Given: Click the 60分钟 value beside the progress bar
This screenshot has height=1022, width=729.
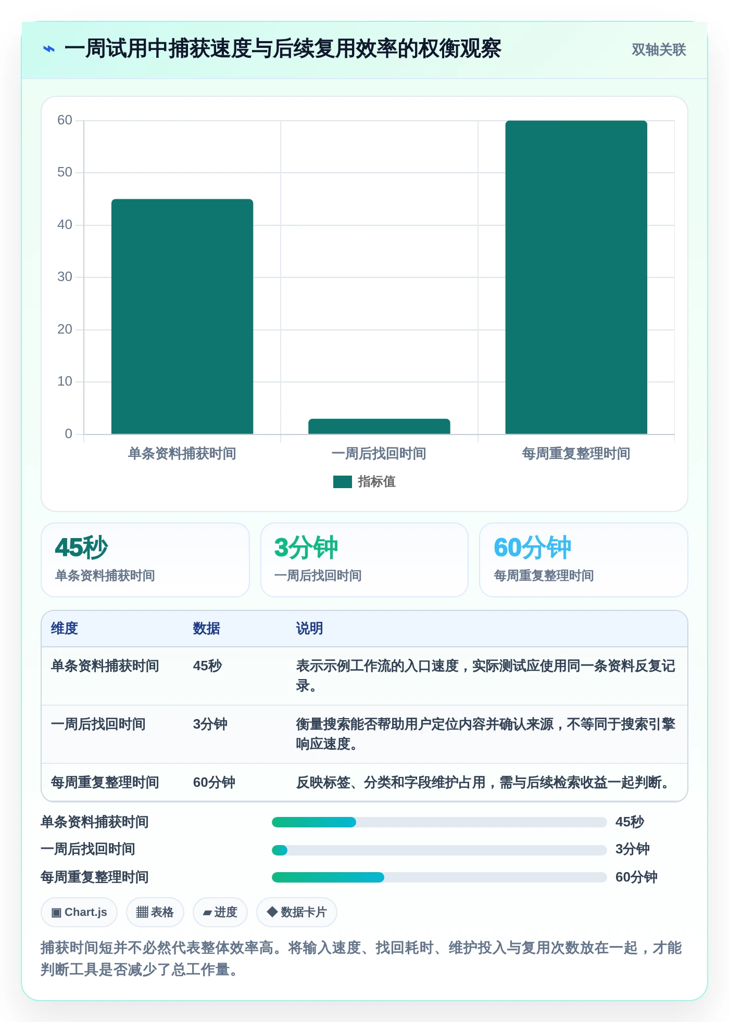Looking at the screenshot, I should coord(636,877).
